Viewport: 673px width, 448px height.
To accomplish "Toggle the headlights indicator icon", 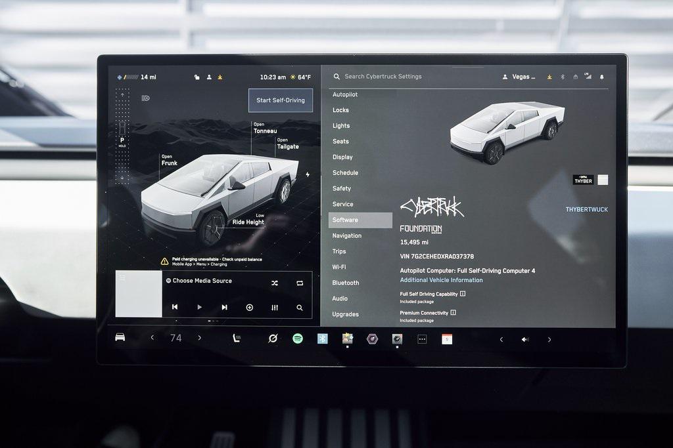I will point(145,98).
